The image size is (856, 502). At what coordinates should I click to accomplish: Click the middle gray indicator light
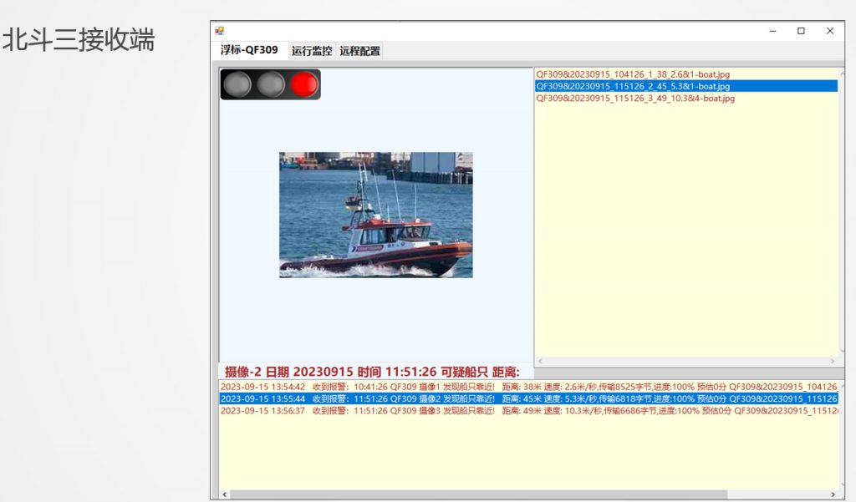coord(271,84)
